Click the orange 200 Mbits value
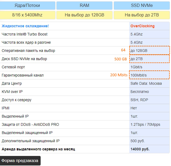Screen dimensions: 171x166 click(119, 75)
